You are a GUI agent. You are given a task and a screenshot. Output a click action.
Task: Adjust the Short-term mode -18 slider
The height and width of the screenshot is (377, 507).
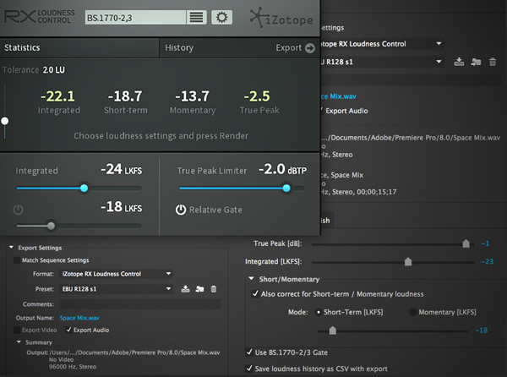tap(332, 331)
